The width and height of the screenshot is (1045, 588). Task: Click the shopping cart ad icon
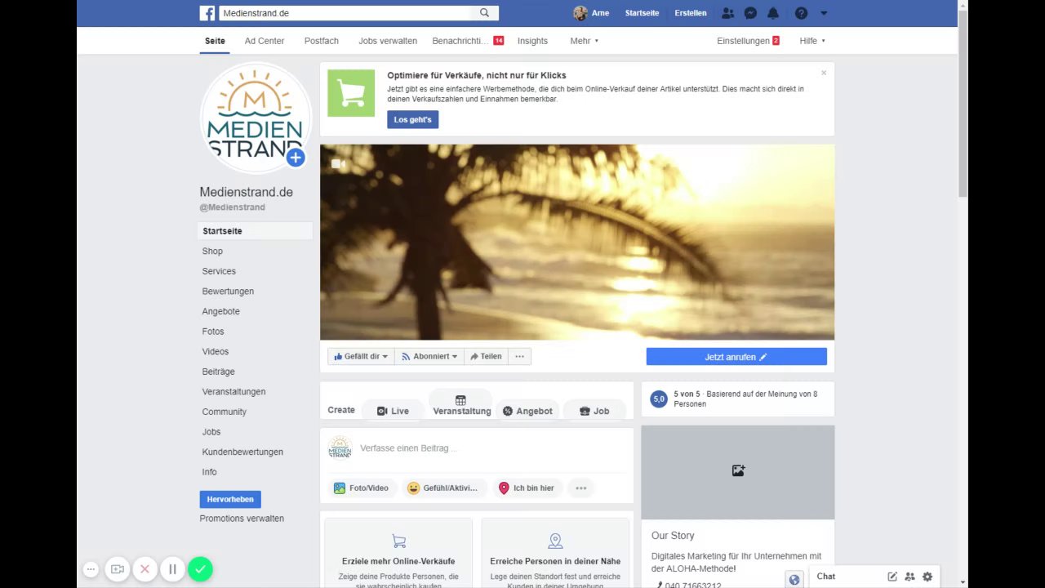[x=351, y=93]
